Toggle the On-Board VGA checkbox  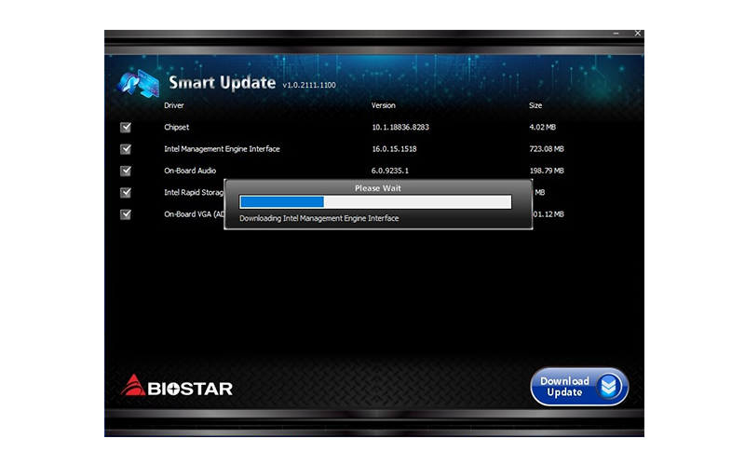pos(126,214)
